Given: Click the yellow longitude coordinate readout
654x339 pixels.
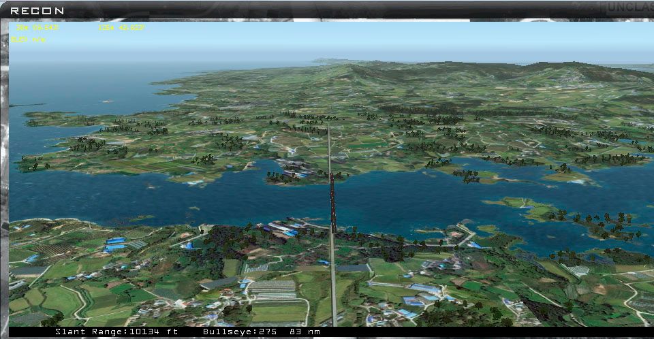Looking at the screenshot, I should click(x=121, y=27).
